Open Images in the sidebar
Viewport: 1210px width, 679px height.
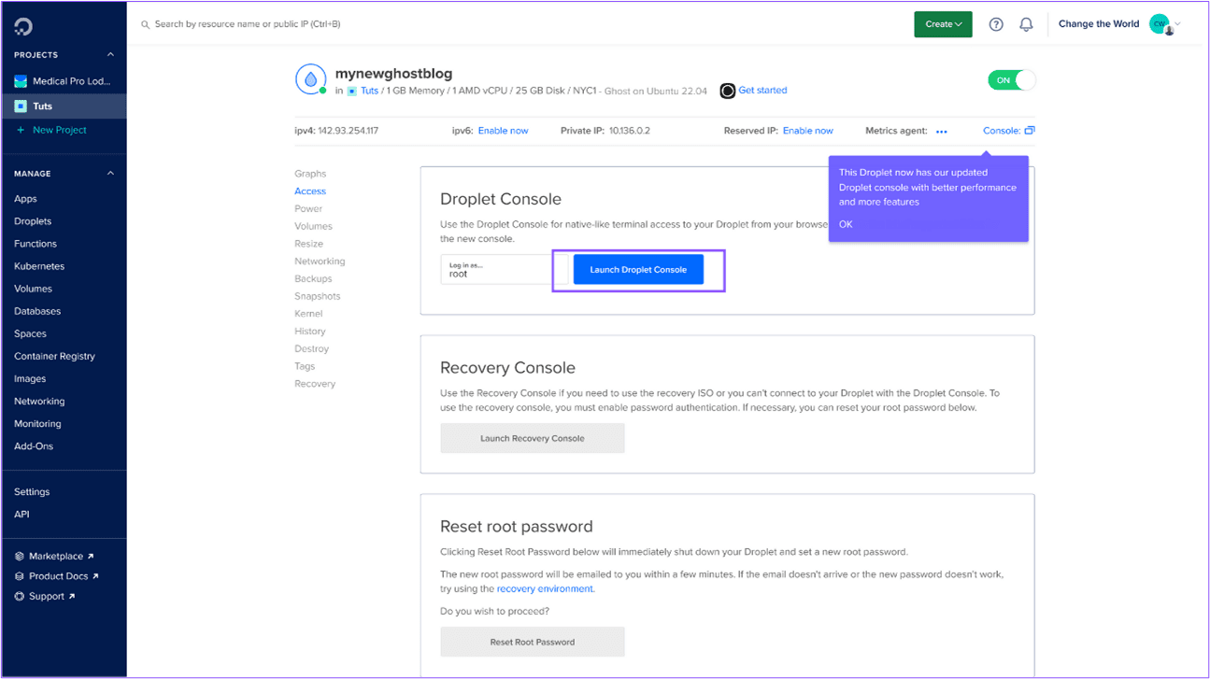pos(30,378)
